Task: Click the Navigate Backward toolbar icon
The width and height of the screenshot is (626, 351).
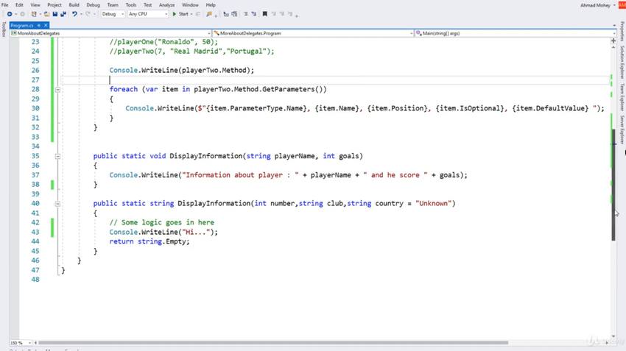Action: 10,14
